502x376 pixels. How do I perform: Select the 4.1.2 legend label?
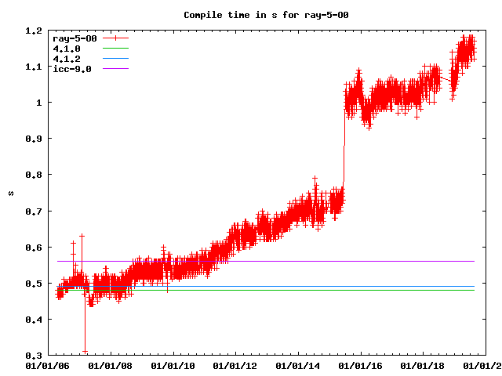tap(66, 59)
